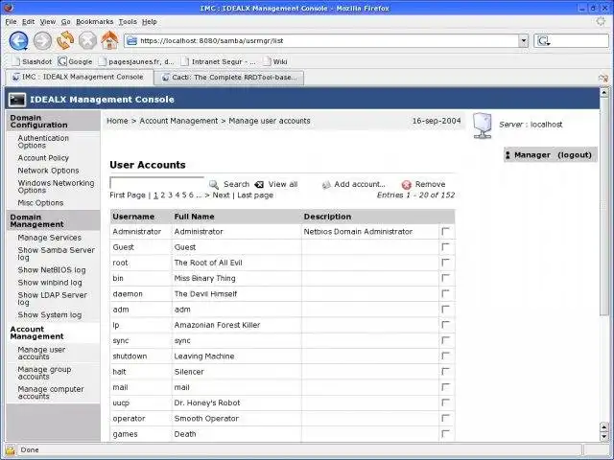Open the File menu
The height and width of the screenshot is (460, 614).
point(11,22)
